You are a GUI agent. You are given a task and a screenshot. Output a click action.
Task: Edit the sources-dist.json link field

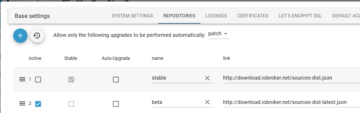click(291, 78)
